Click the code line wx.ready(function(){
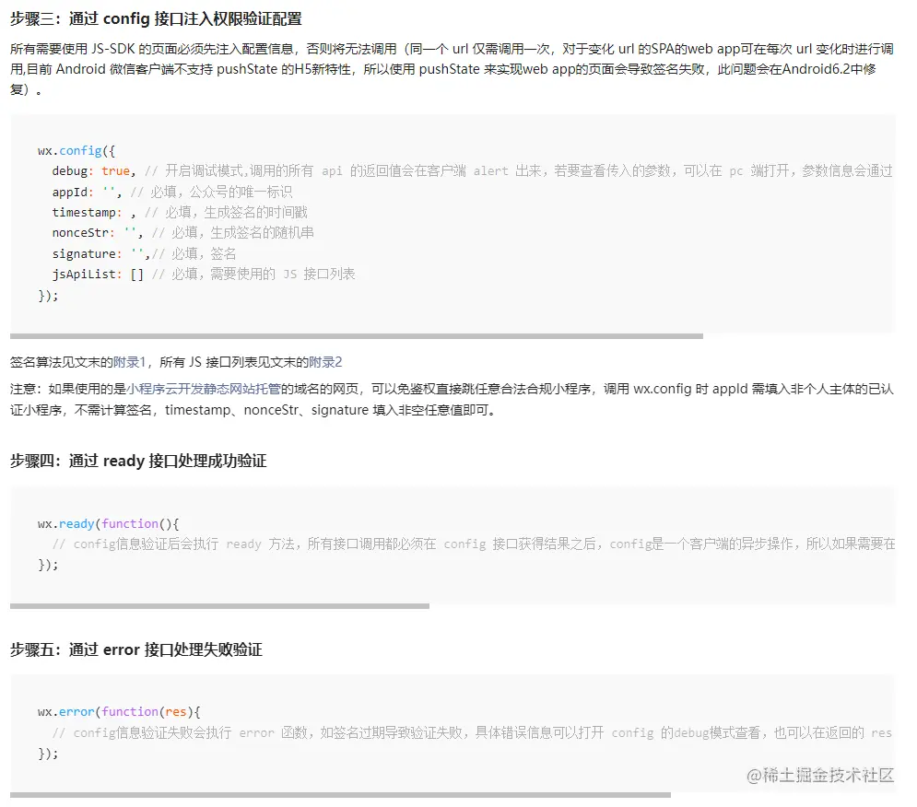917x807 pixels. [108, 524]
